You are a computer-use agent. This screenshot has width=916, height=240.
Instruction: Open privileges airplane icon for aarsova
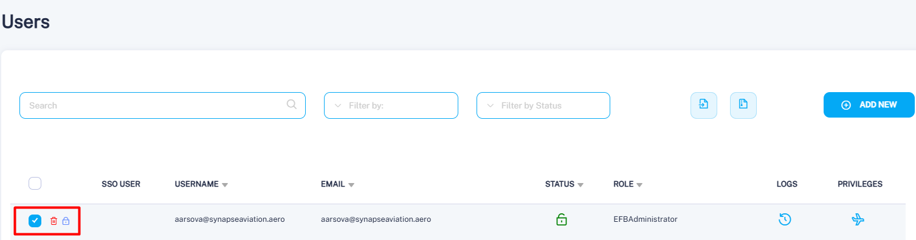pos(858,219)
